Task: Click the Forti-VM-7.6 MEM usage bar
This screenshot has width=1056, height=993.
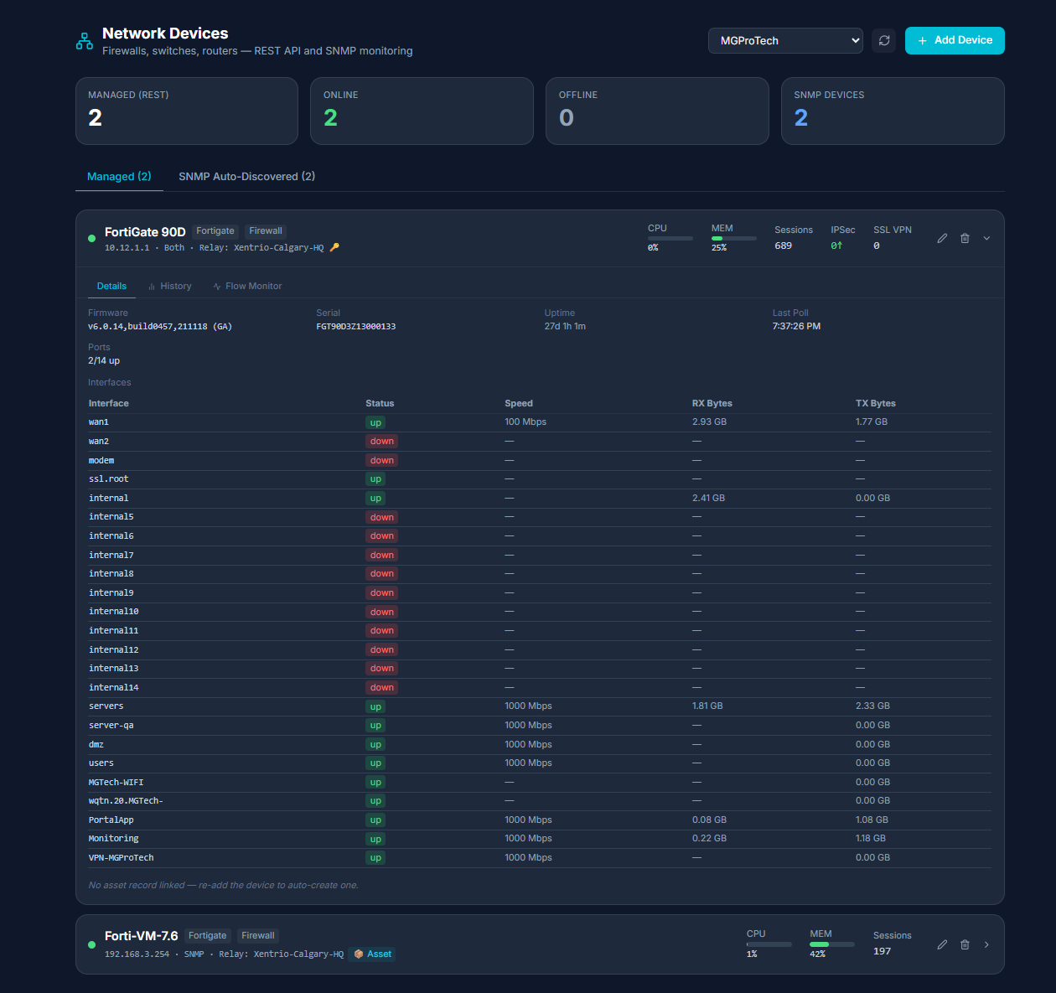Action: 832,944
